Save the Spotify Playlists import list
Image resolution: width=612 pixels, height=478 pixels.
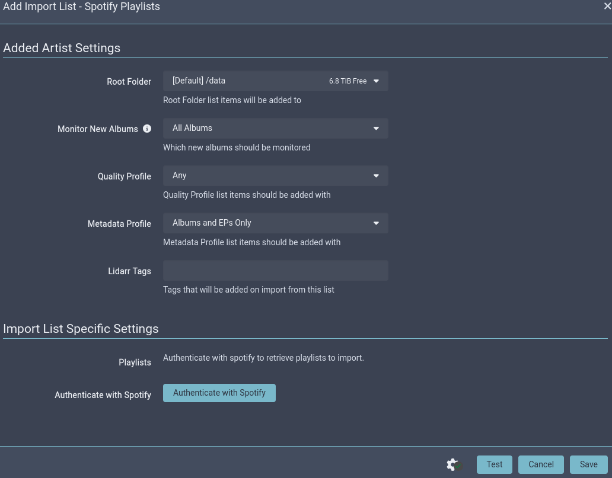(588, 464)
